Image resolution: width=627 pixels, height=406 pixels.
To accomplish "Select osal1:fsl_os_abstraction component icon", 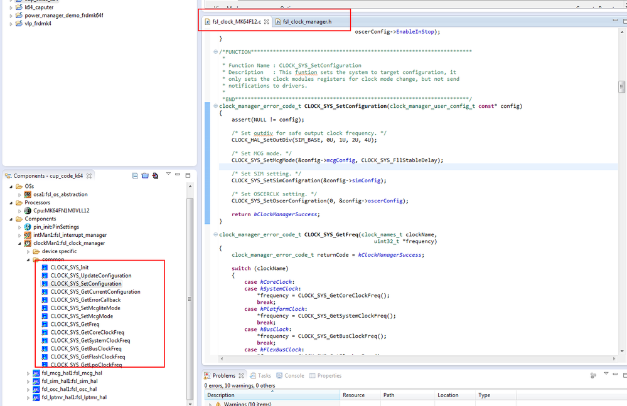I will tap(28, 194).
